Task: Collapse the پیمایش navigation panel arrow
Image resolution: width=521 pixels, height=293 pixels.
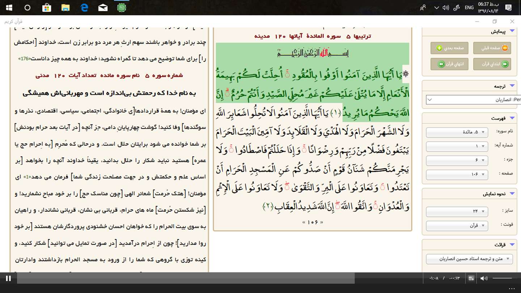Action: coord(512,31)
